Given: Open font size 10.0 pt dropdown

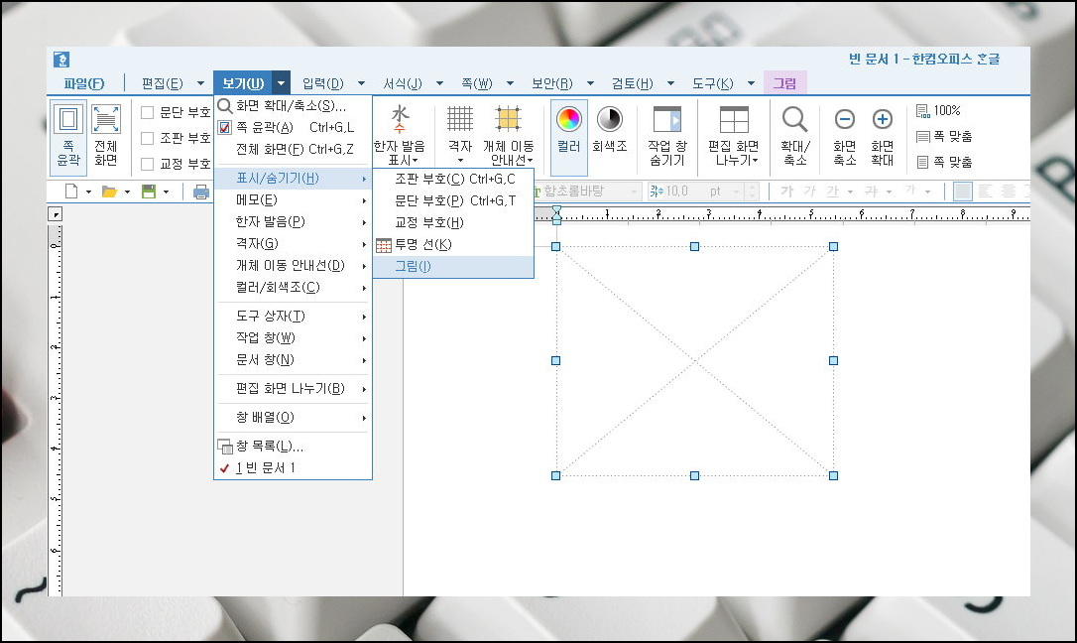Looking at the screenshot, I should (x=736, y=191).
